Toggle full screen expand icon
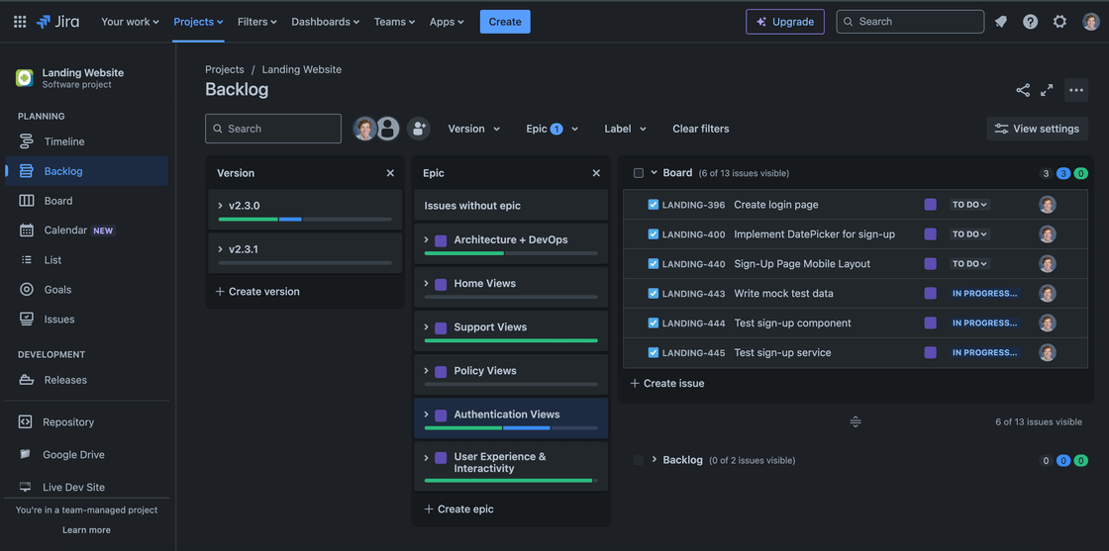Viewport: 1109px width, 551px height. [1047, 90]
